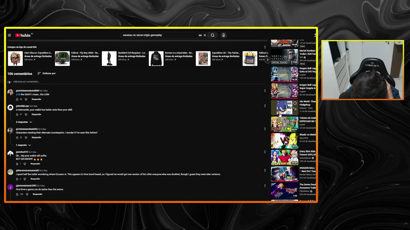The height and width of the screenshot is (230, 410).
Task: Play Dragon Ball Legends Goku & EVO video
Action: coord(285,74)
